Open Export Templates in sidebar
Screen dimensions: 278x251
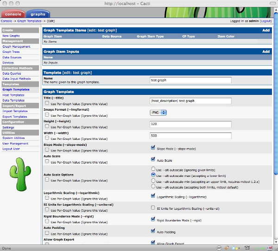click(x=15, y=117)
